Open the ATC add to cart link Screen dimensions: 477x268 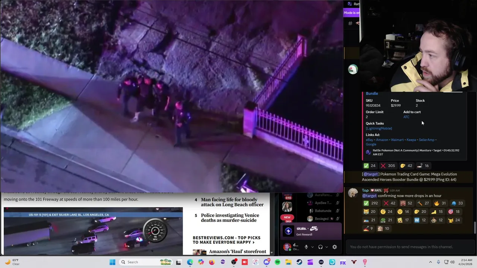(x=406, y=117)
